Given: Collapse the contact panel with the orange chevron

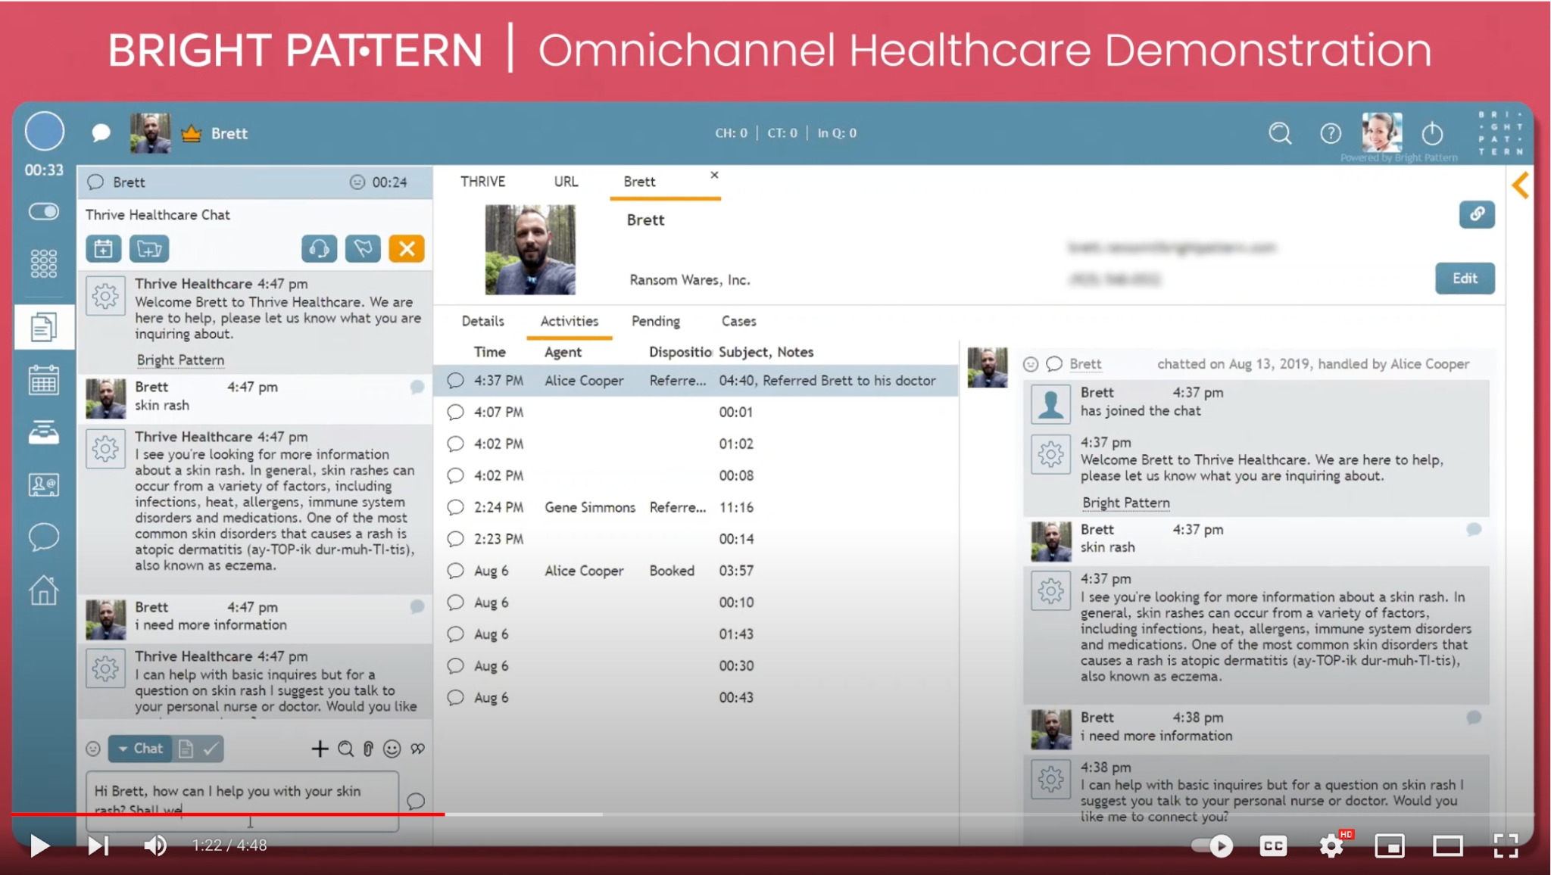Looking at the screenshot, I should pyautogui.click(x=1521, y=185).
